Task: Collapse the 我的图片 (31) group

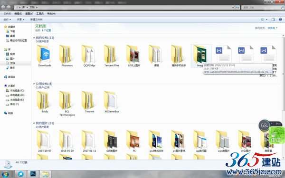Action: point(34,123)
